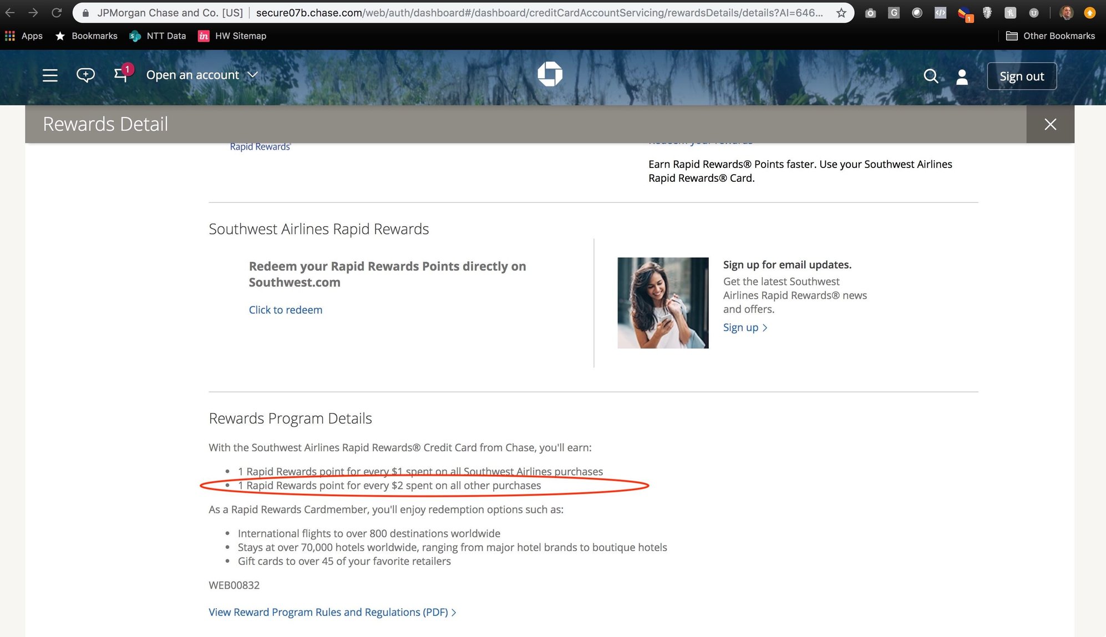Go back in browser history
1106x637 pixels.
tap(10, 12)
